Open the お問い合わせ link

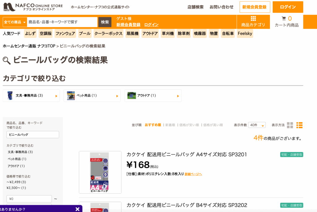(221, 7)
